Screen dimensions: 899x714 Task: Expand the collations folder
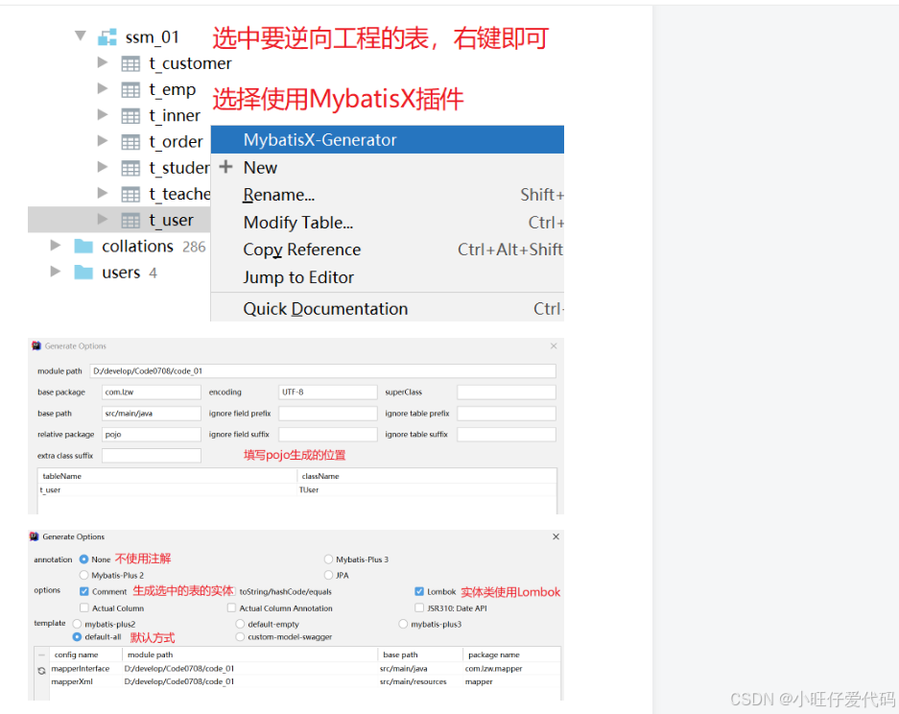point(56,245)
